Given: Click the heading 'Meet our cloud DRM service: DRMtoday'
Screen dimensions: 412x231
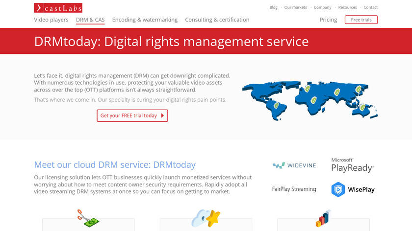Looking at the screenshot, I should click(115, 164).
